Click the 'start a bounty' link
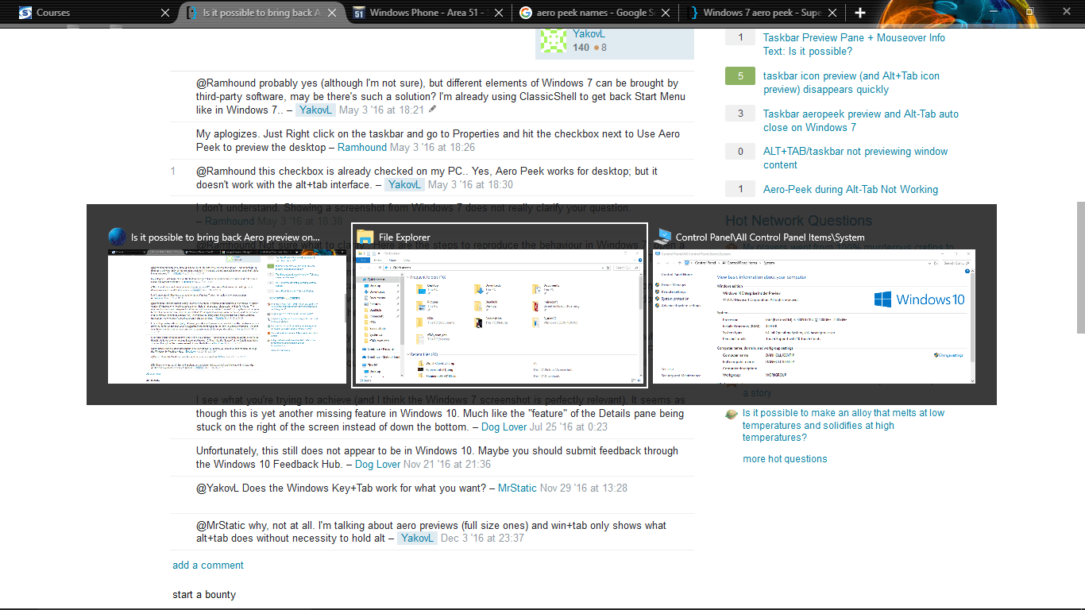This screenshot has height=610, width=1085. tap(204, 594)
